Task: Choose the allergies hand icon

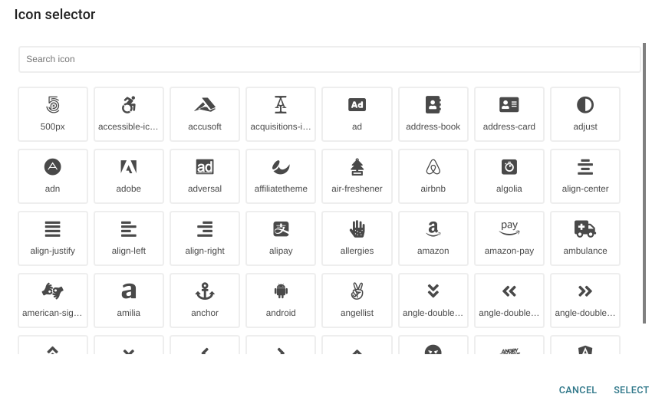Action: click(357, 238)
